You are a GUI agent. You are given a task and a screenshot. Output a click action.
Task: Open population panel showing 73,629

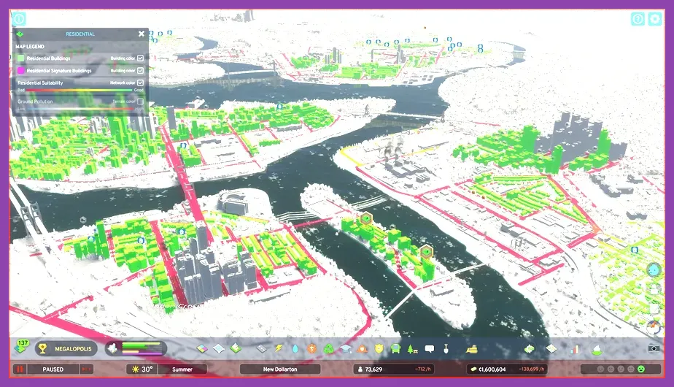pyautogui.click(x=394, y=369)
